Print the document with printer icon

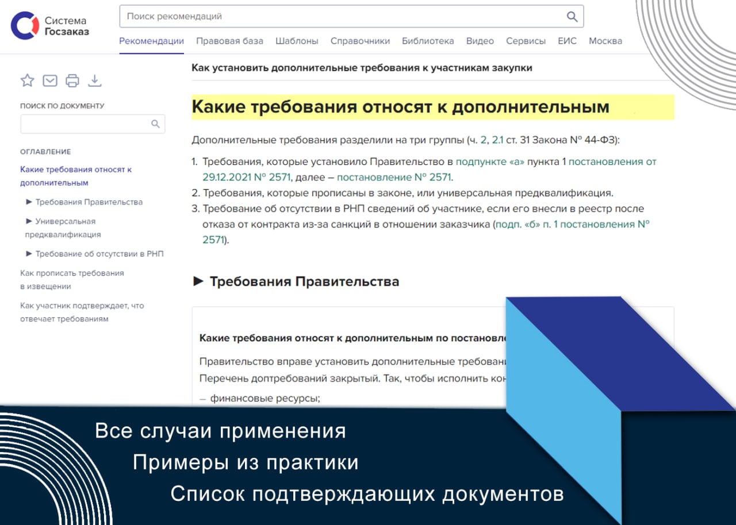[x=72, y=80]
